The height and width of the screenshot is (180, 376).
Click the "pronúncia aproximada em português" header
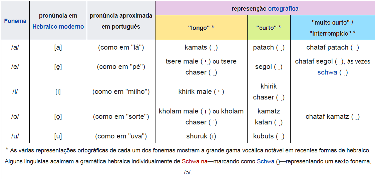pyautogui.click(x=121, y=21)
